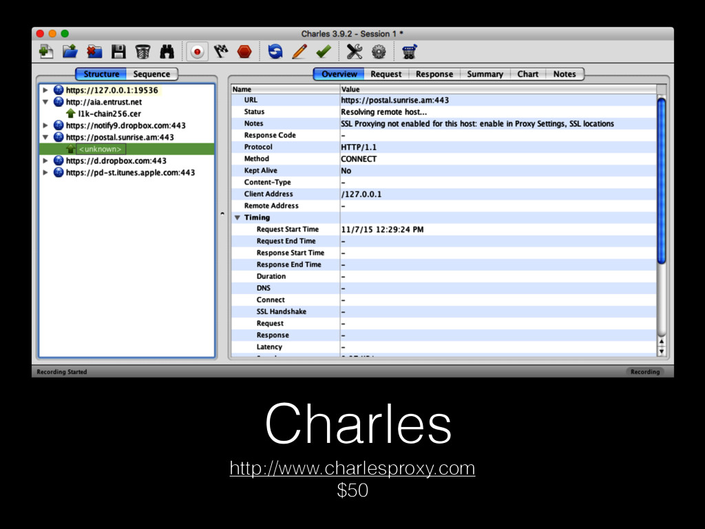Select https://127.0.0.1:19536 in the tree
Screen dimensions: 705x529
coord(112,90)
